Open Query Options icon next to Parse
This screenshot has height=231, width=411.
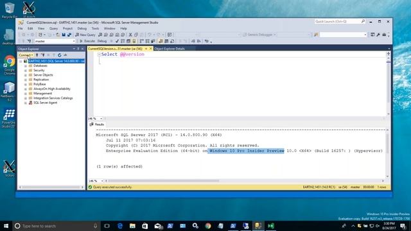pyautogui.click(x=128, y=41)
